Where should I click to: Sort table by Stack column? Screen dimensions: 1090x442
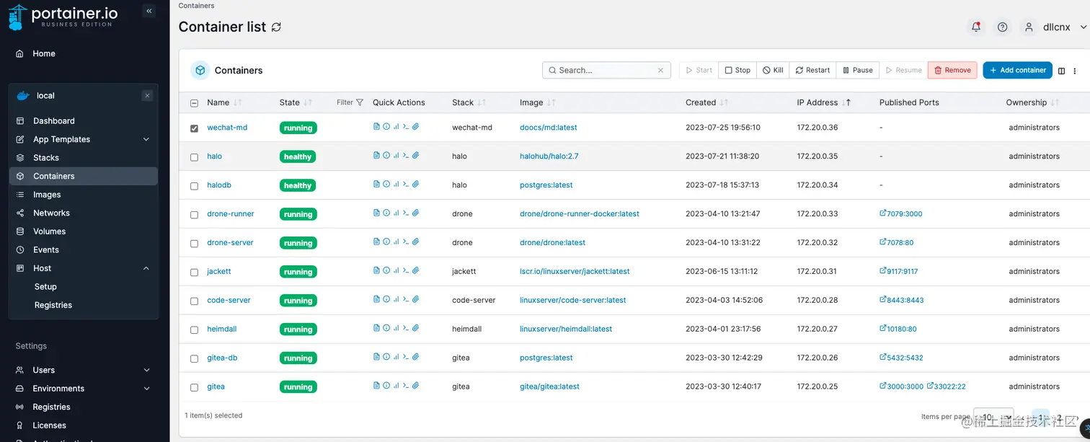coord(469,102)
